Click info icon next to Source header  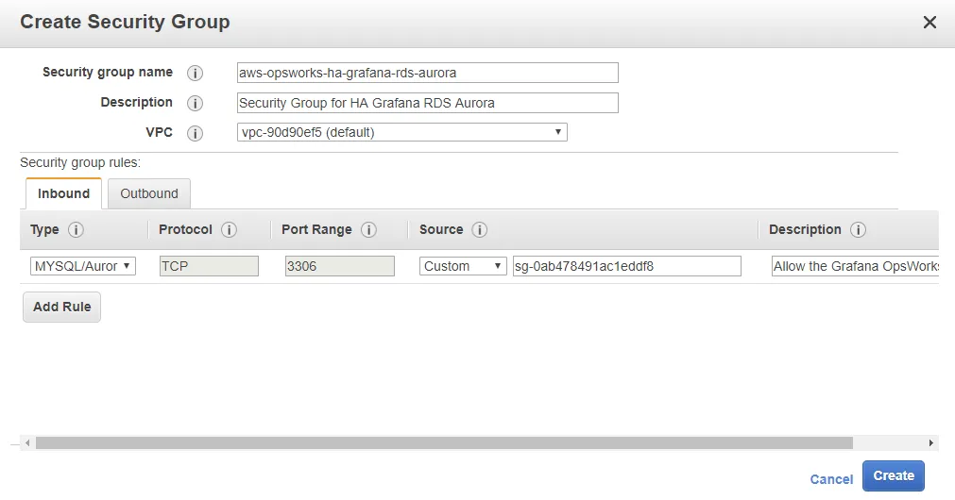[480, 230]
